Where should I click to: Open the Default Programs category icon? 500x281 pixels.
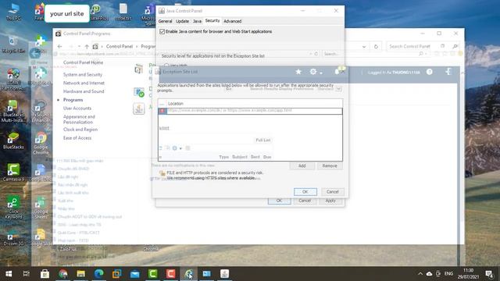point(139,92)
